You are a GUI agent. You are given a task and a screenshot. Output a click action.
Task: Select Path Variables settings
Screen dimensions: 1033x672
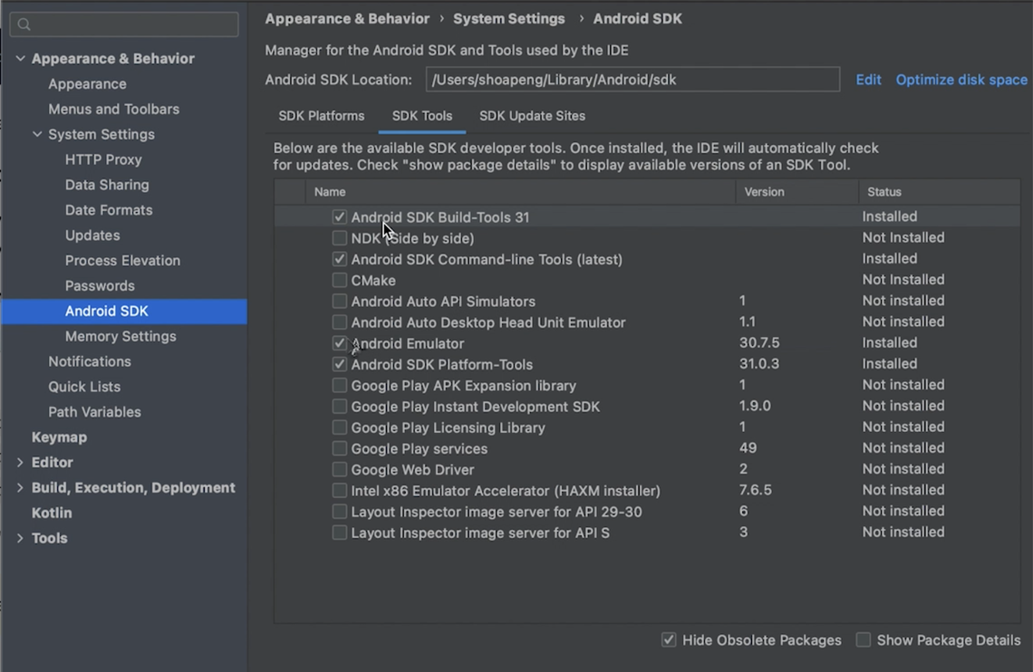94,412
